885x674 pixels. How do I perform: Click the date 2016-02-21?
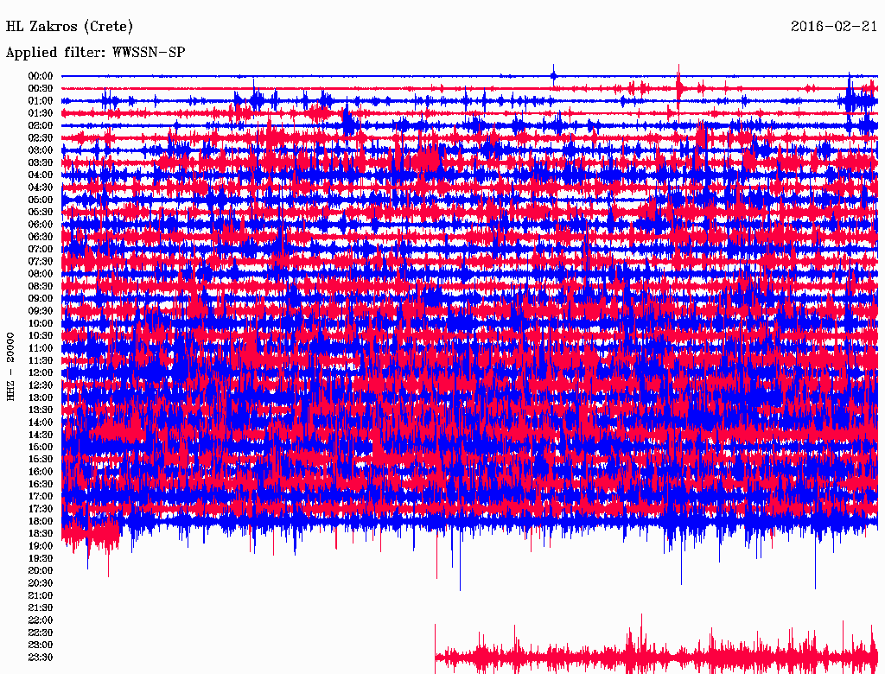click(834, 27)
